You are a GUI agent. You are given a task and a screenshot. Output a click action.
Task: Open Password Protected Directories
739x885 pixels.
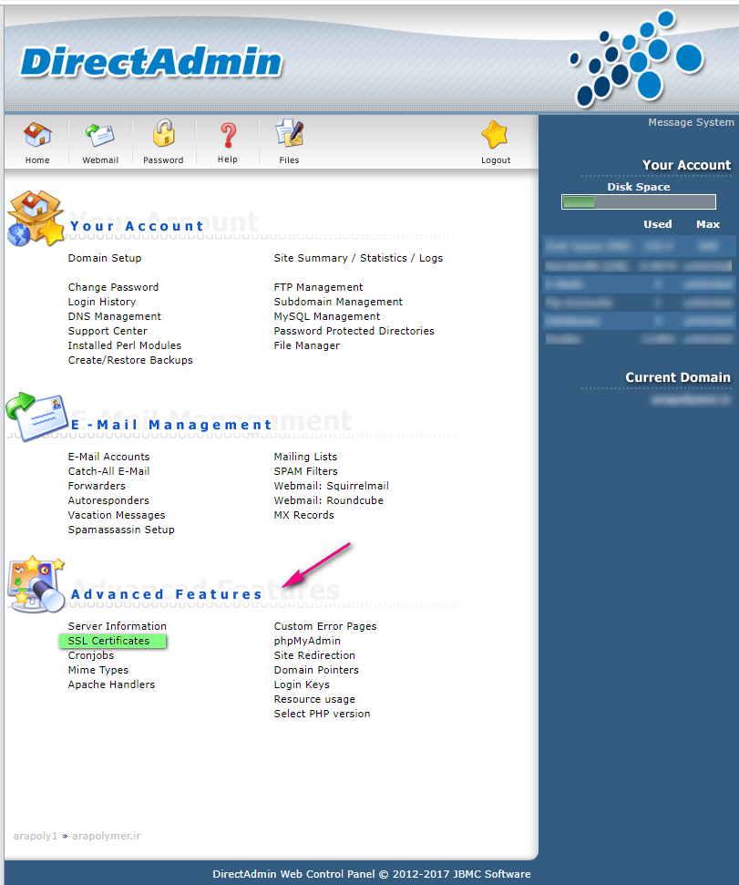354,332
